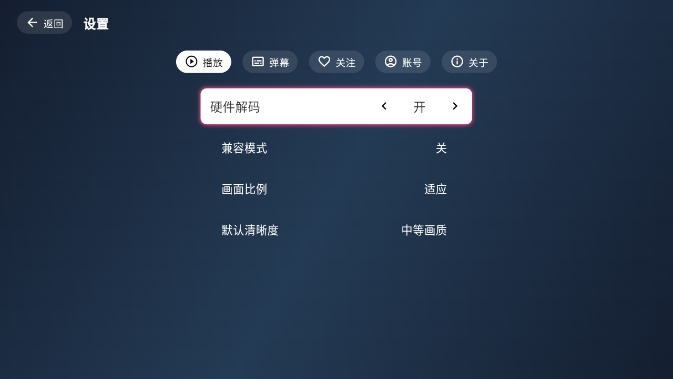Select next value for 硬件解码 with right chevron
The image size is (673, 379).
pos(455,106)
